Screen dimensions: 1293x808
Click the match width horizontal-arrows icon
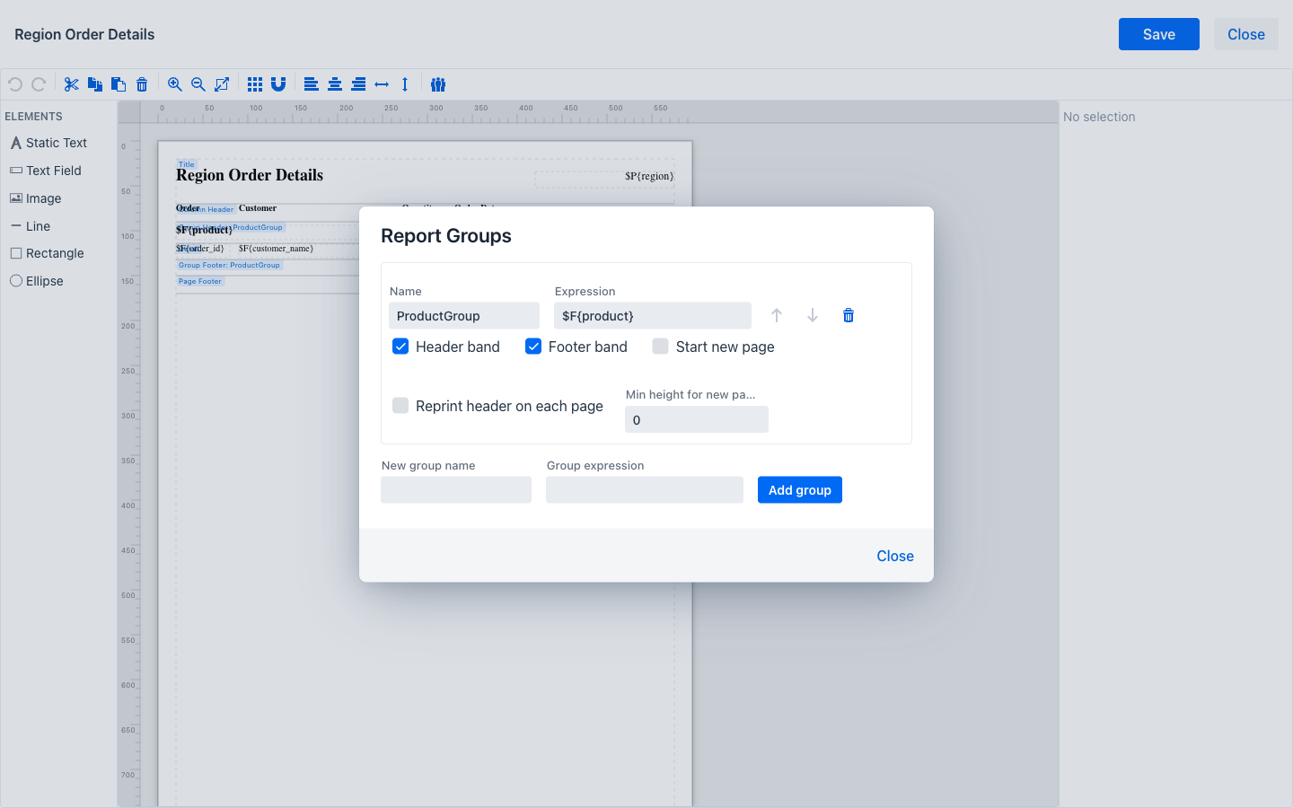pos(382,84)
